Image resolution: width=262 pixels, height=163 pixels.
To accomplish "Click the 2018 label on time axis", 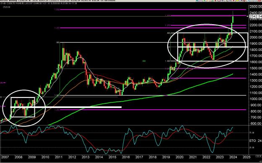I will click(153, 157).
